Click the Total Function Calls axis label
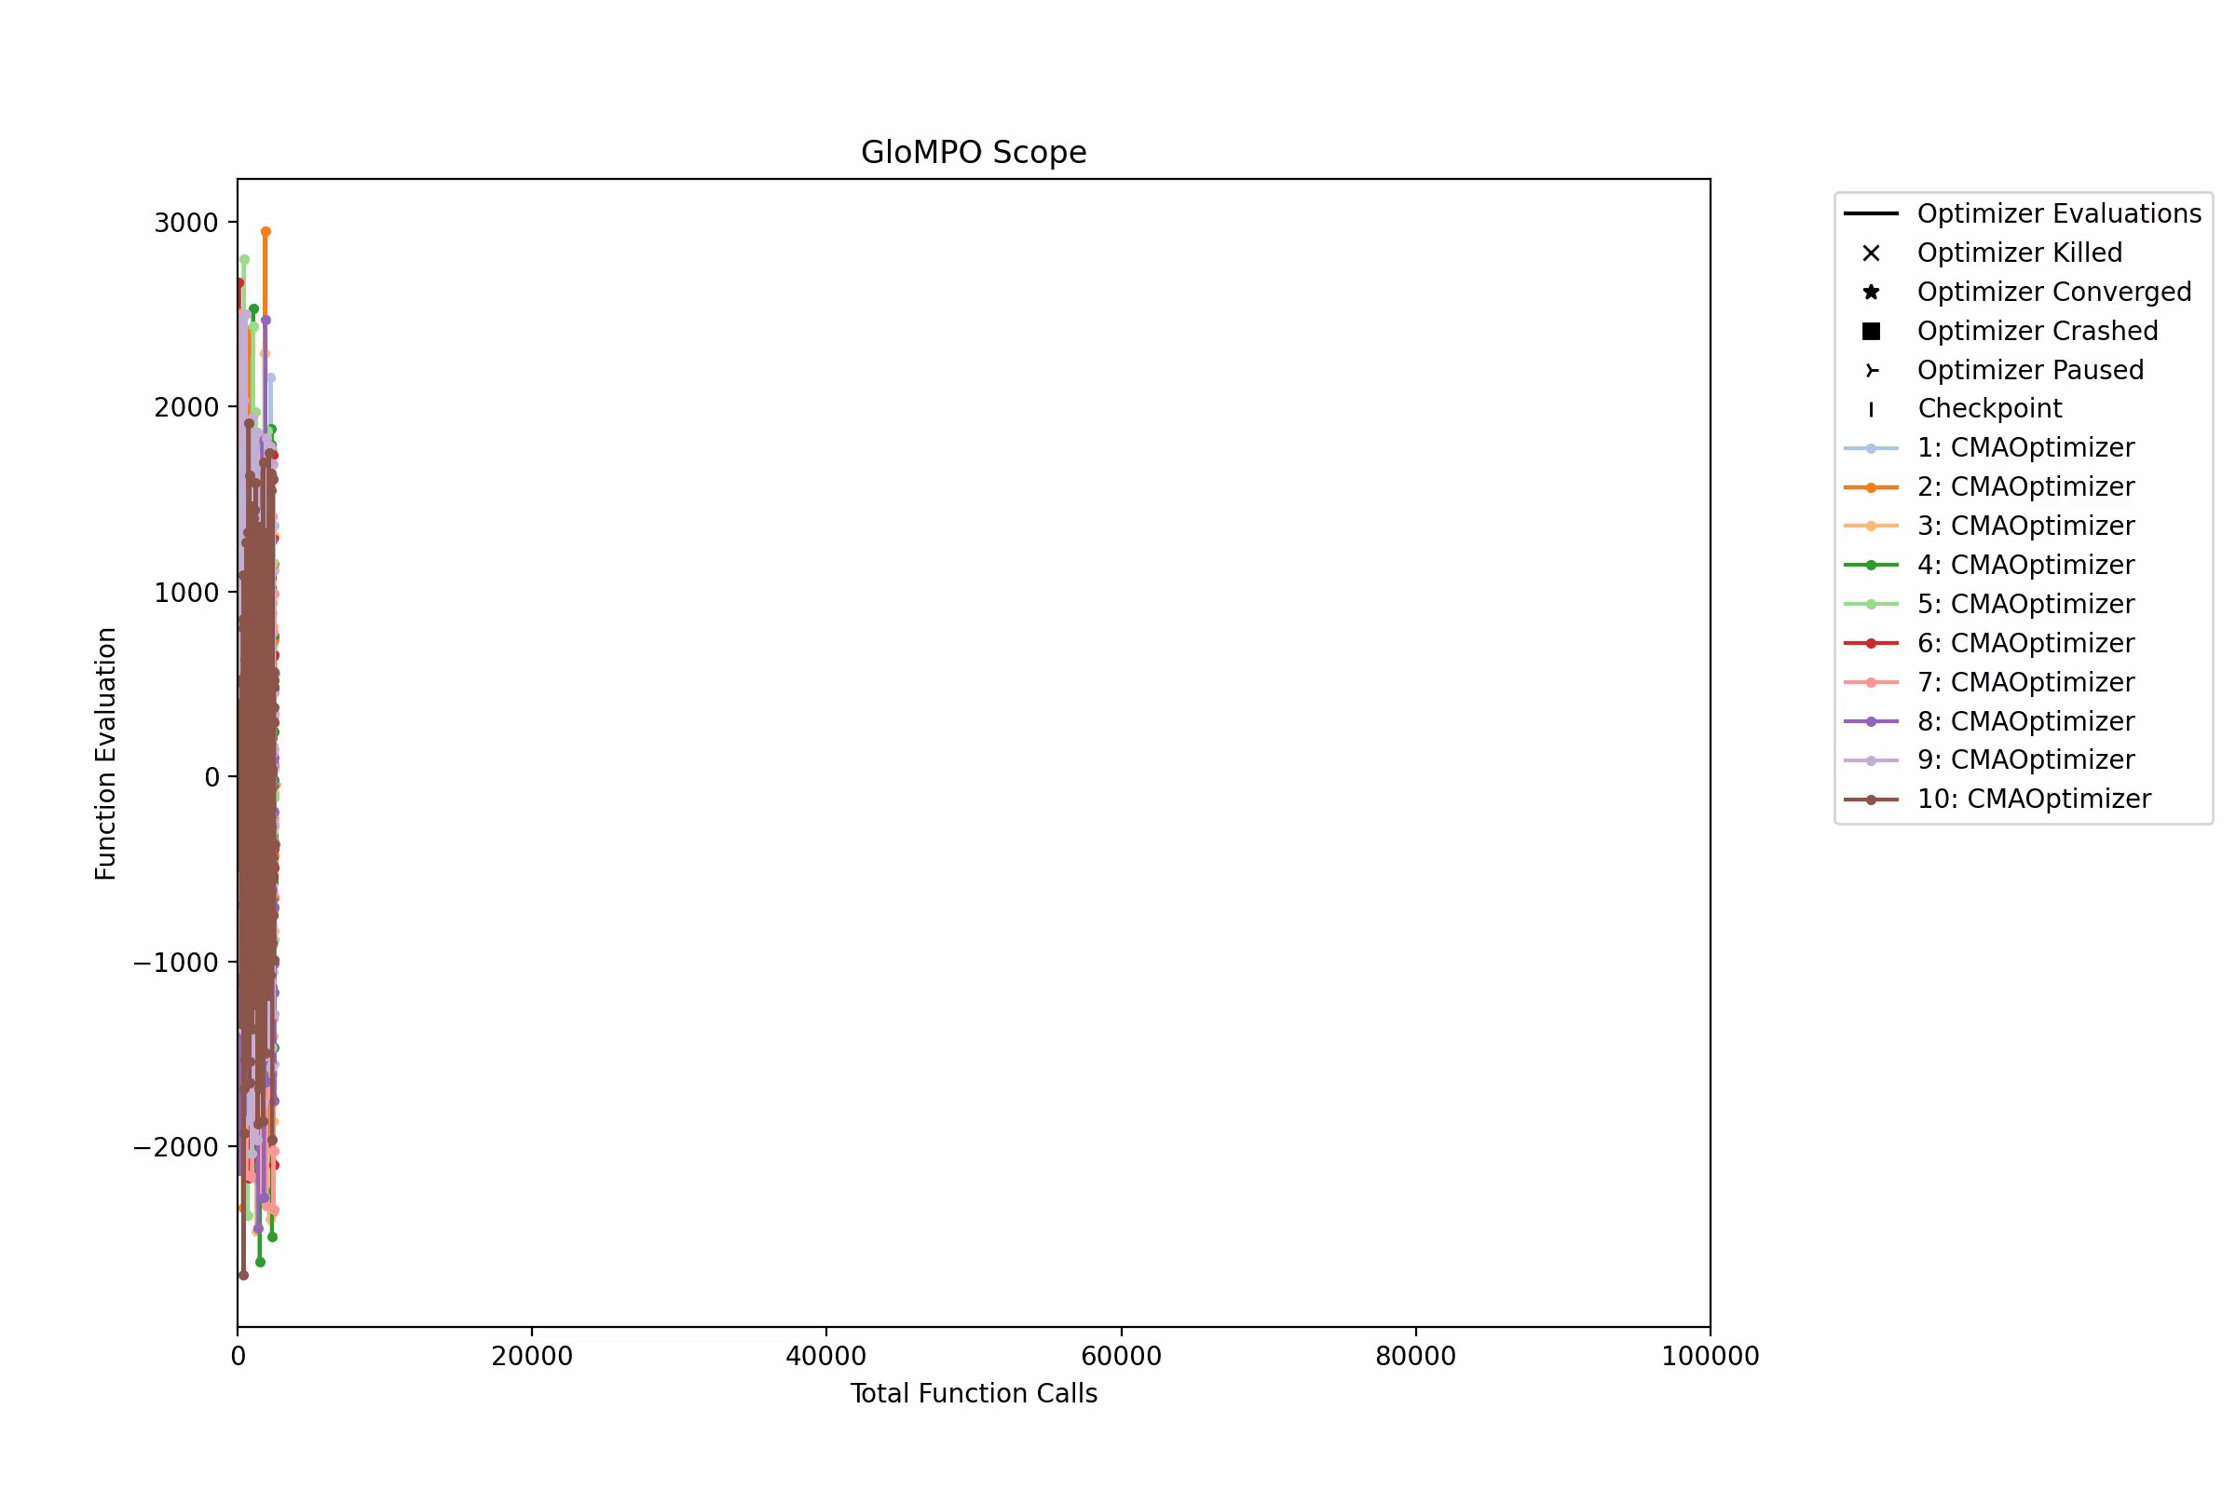This screenshot has width=2236, height=1491. pyautogui.click(x=973, y=1393)
